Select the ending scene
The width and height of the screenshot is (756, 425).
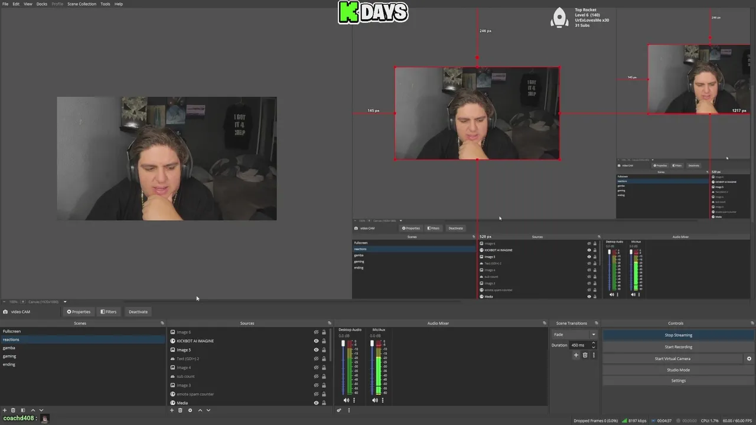coord(83,364)
